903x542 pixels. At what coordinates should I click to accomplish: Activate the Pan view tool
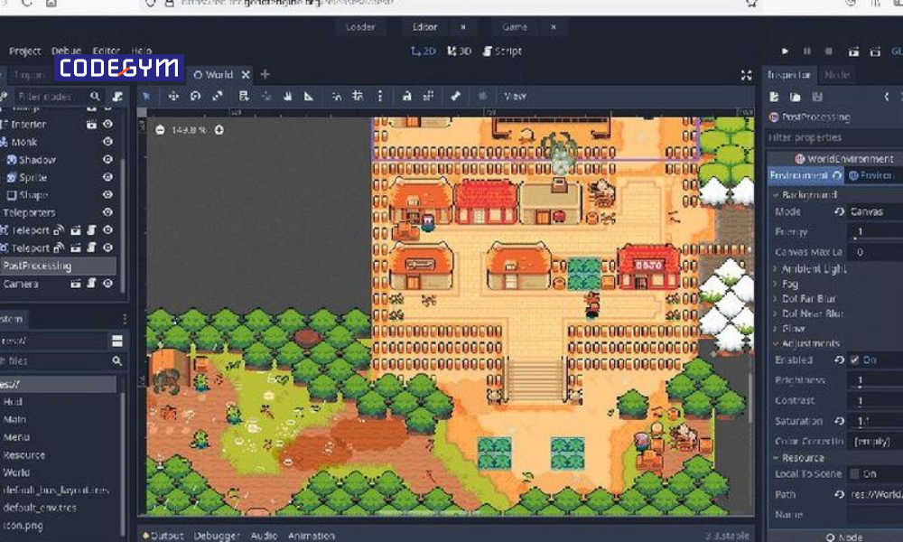[287, 95]
